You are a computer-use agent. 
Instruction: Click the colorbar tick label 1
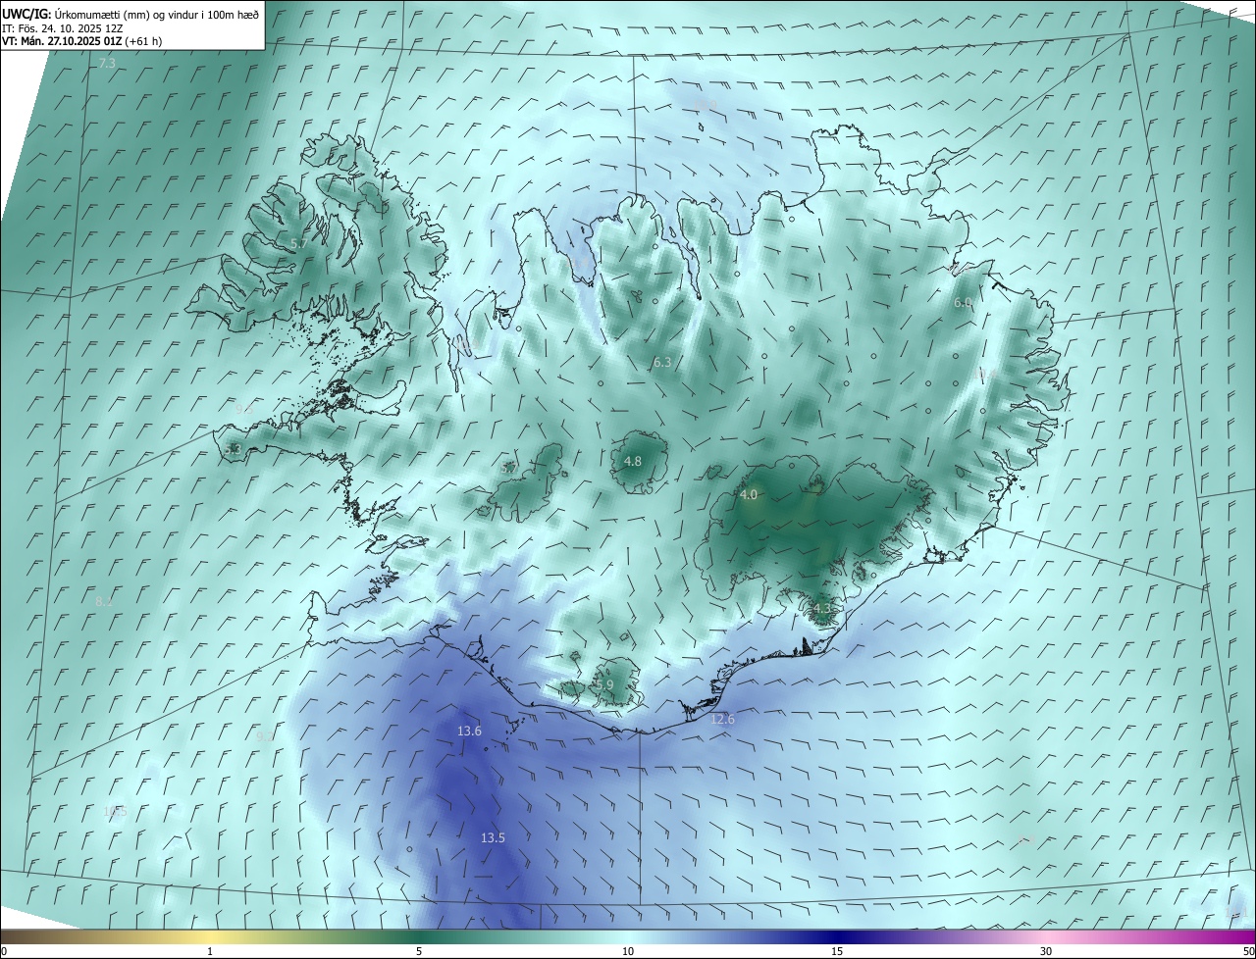210,951
